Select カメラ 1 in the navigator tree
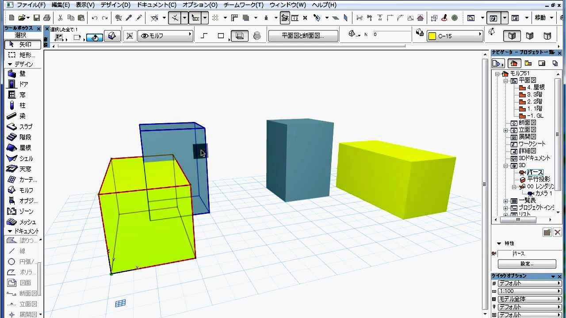 [544, 193]
